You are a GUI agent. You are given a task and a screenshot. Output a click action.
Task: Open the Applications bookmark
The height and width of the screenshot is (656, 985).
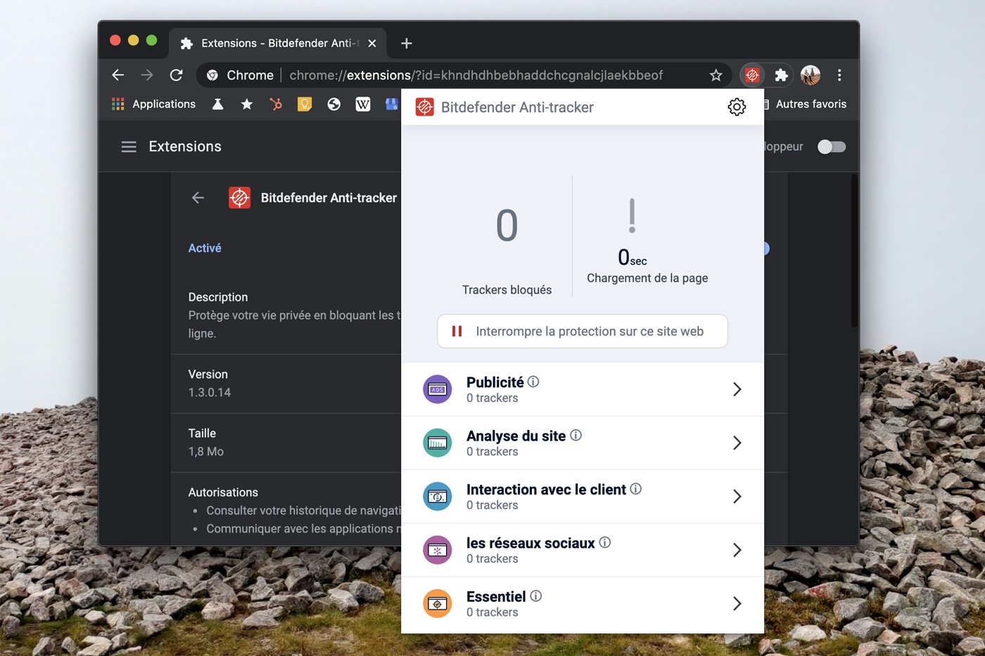pos(153,104)
